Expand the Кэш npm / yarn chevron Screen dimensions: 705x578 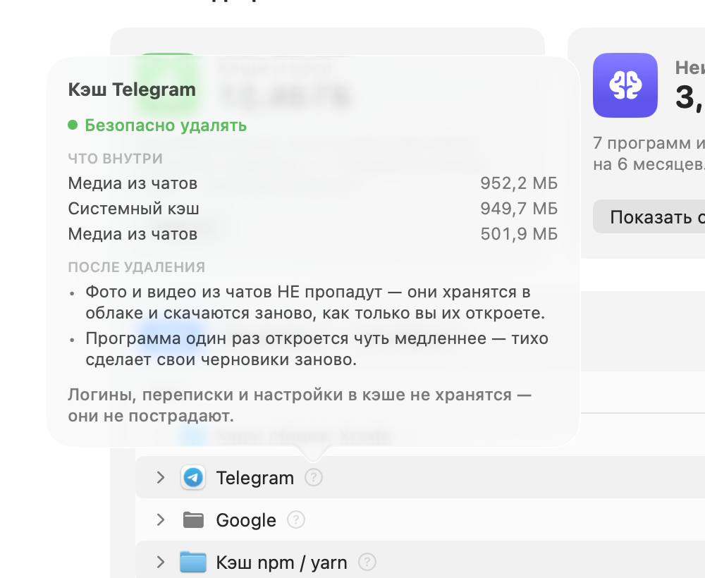(161, 562)
